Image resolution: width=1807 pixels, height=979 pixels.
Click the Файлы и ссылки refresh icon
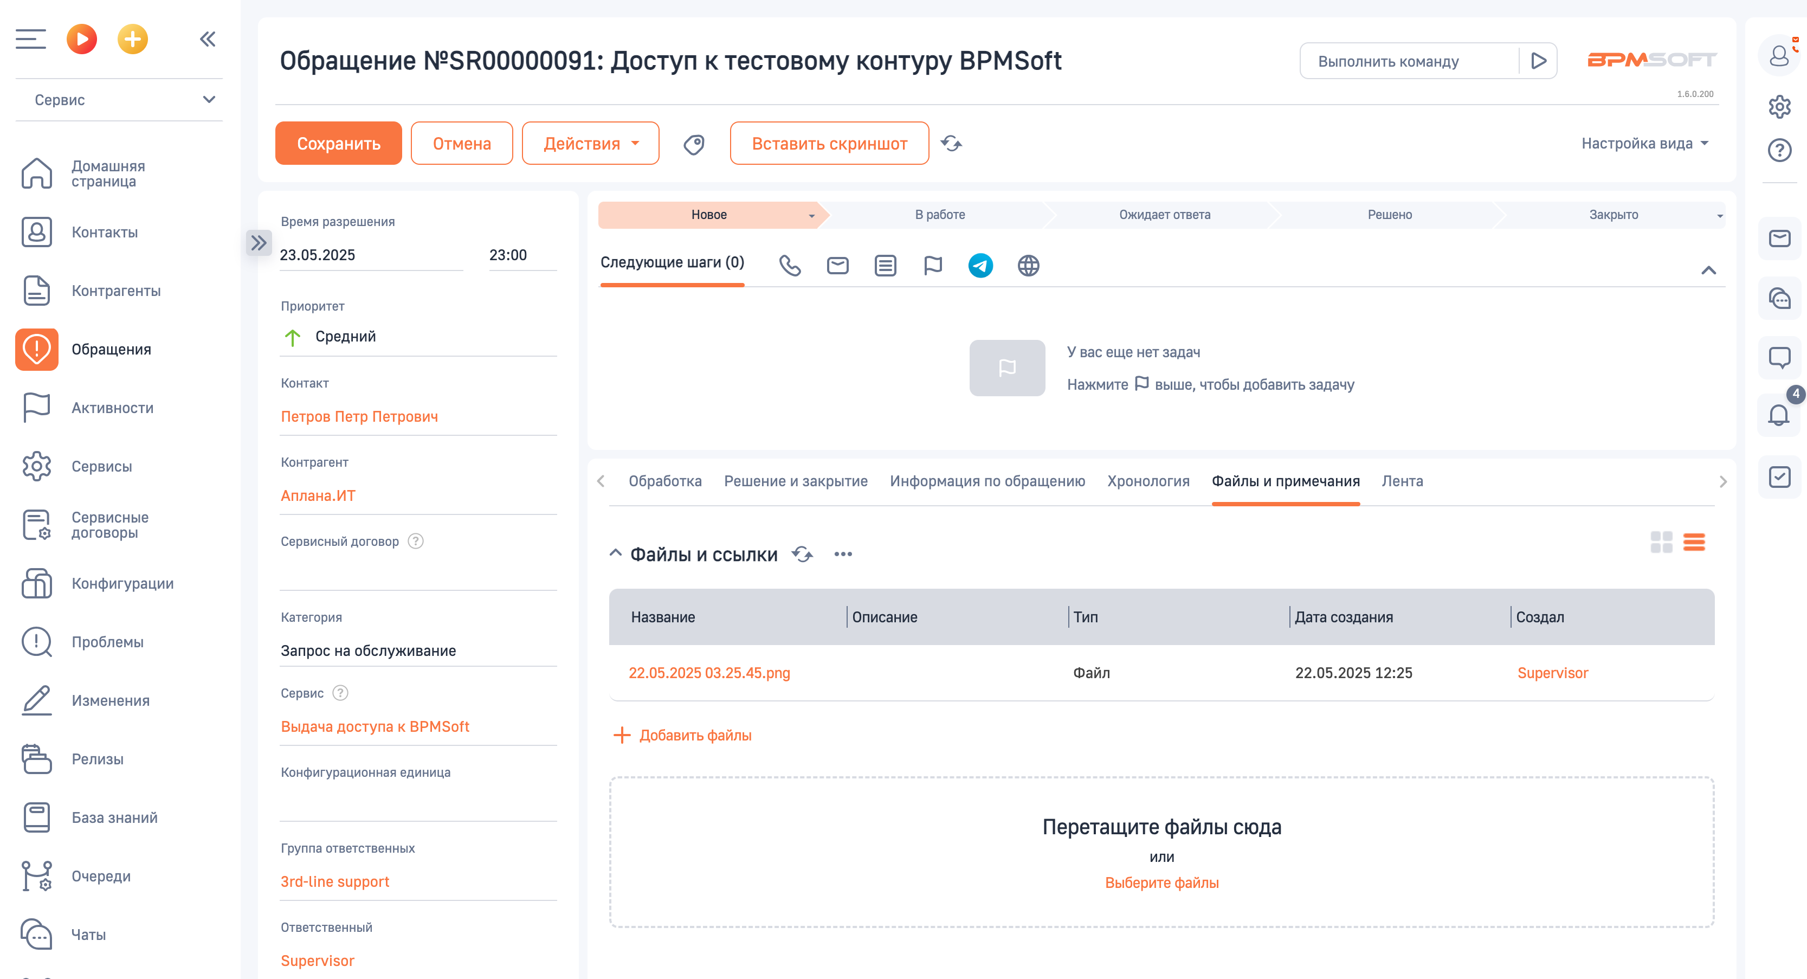pos(802,555)
